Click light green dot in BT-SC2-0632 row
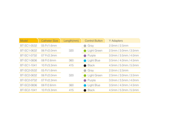 click(x=85, y=75)
